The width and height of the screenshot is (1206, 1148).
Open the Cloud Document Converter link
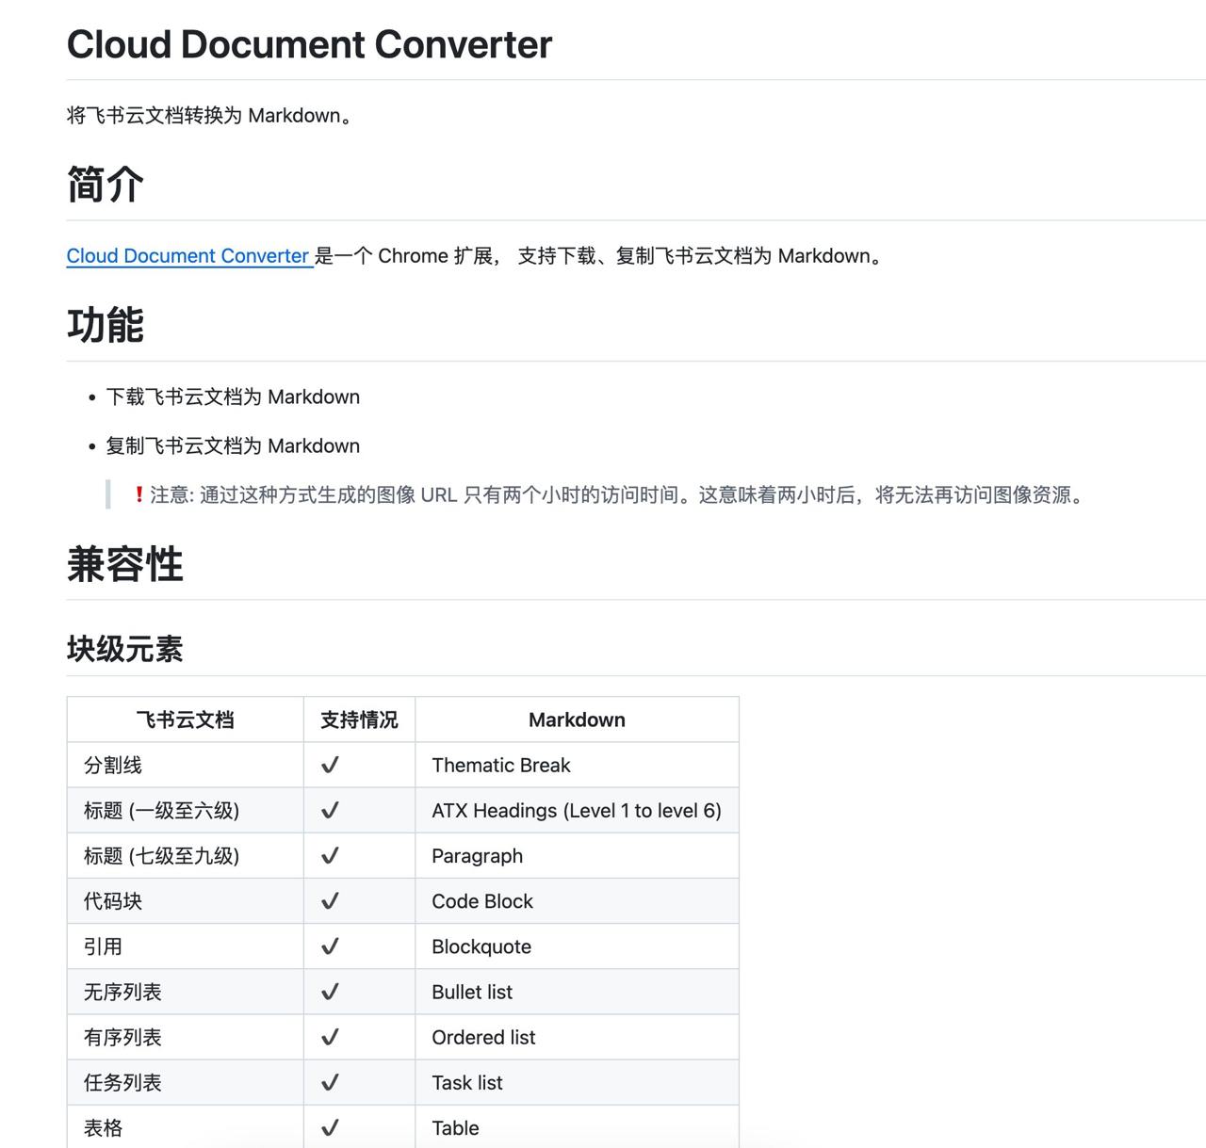coord(188,255)
